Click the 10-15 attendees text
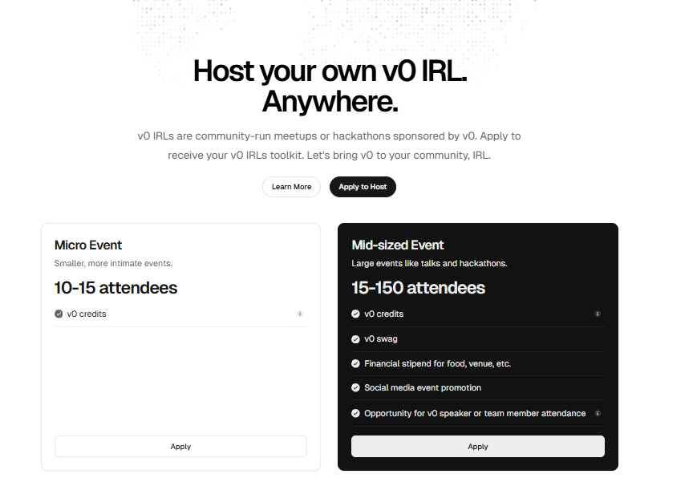This screenshot has width=697, height=482. click(115, 288)
